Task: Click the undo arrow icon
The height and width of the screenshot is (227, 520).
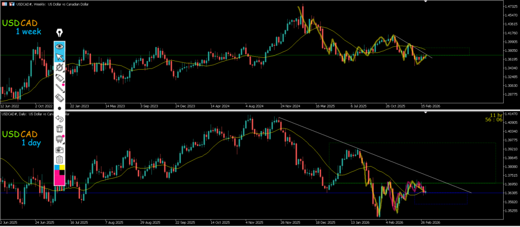Action: (59, 118)
